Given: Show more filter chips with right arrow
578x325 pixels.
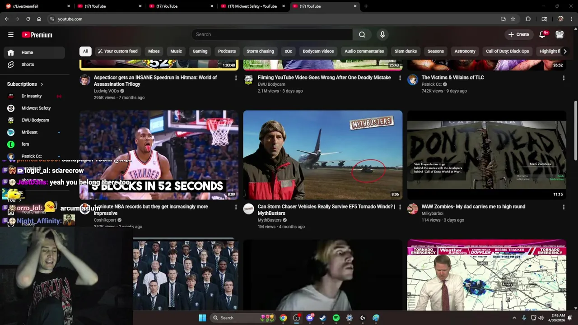Looking at the screenshot, I should 565,51.
